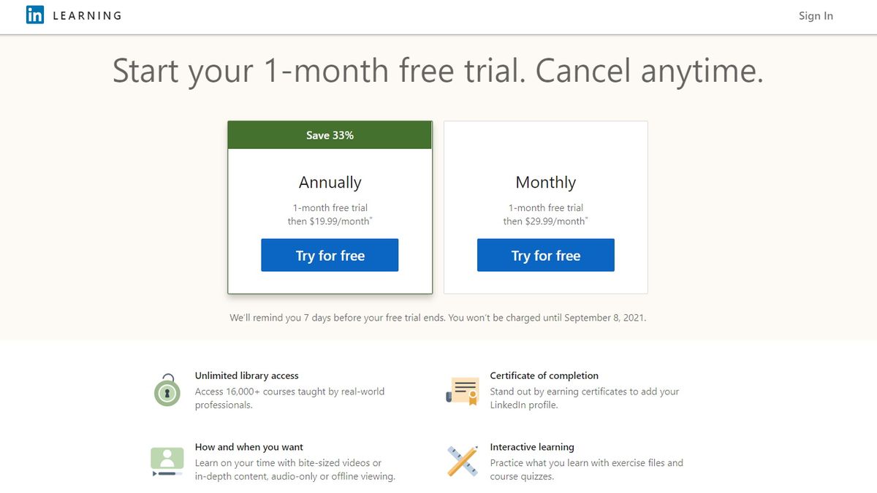This screenshot has height=493, width=877.
Task: Click the $19.99/month annual price text
Action: tap(330, 221)
